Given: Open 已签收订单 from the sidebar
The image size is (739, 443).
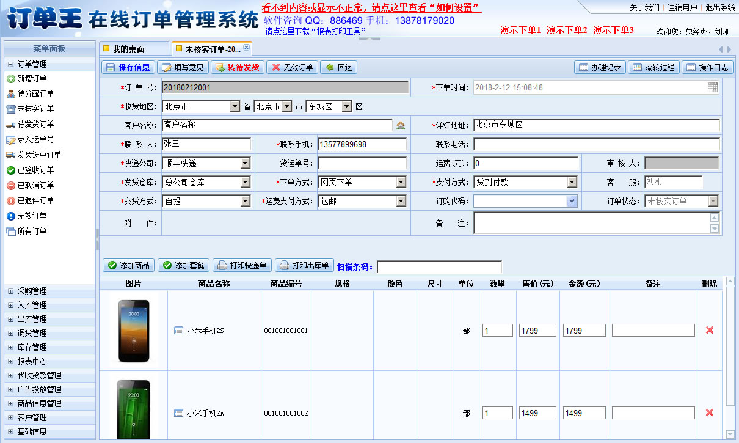Looking at the screenshot, I should [x=35, y=170].
